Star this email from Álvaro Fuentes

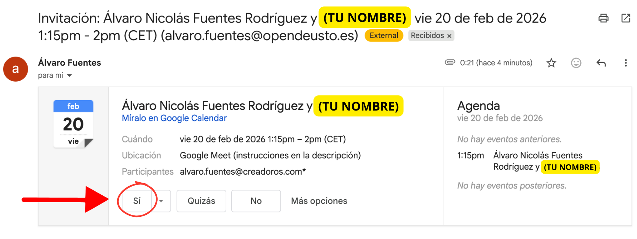[x=551, y=63]
